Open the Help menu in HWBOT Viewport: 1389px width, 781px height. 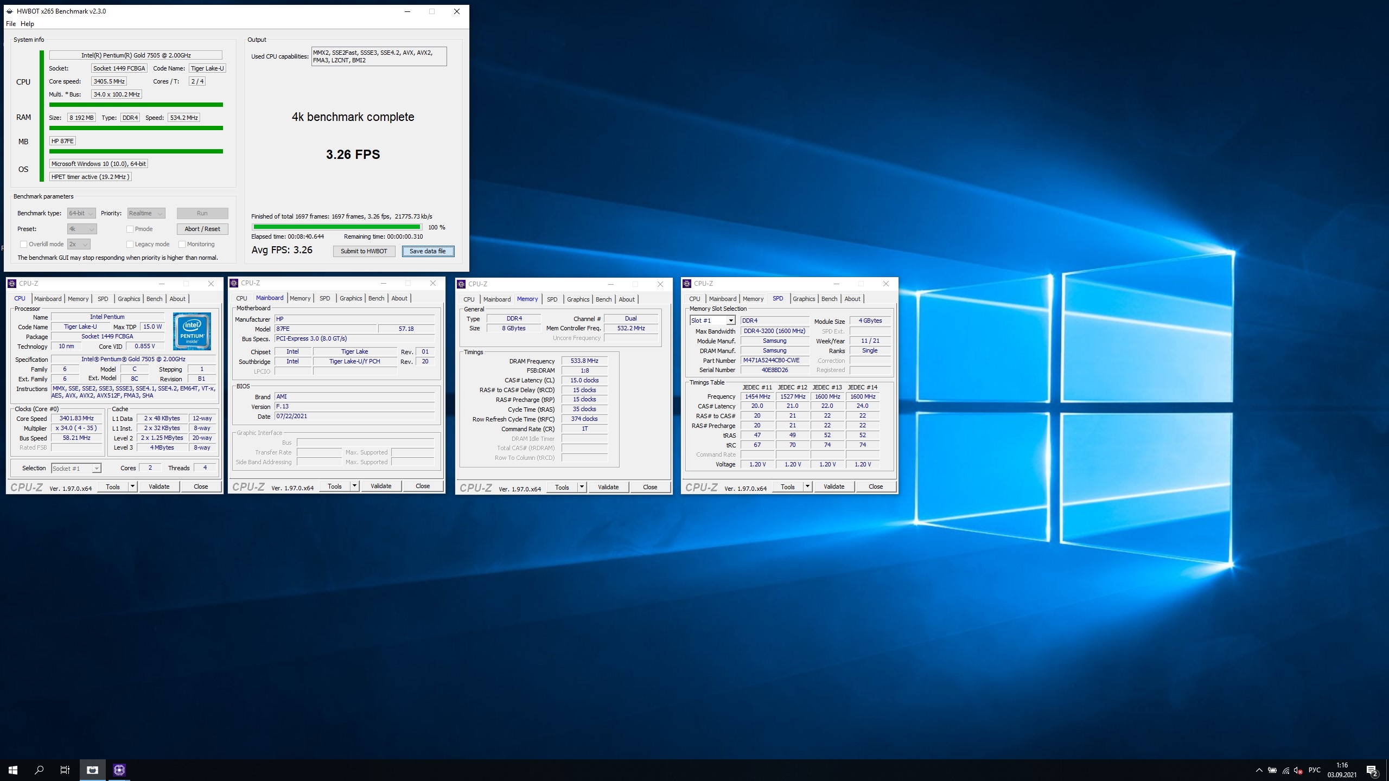(27, 24)
